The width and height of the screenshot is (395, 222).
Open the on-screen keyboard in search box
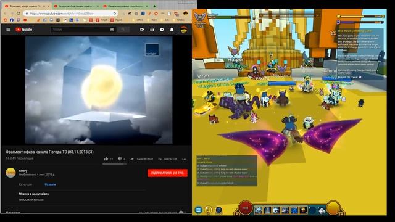[112, 30]
